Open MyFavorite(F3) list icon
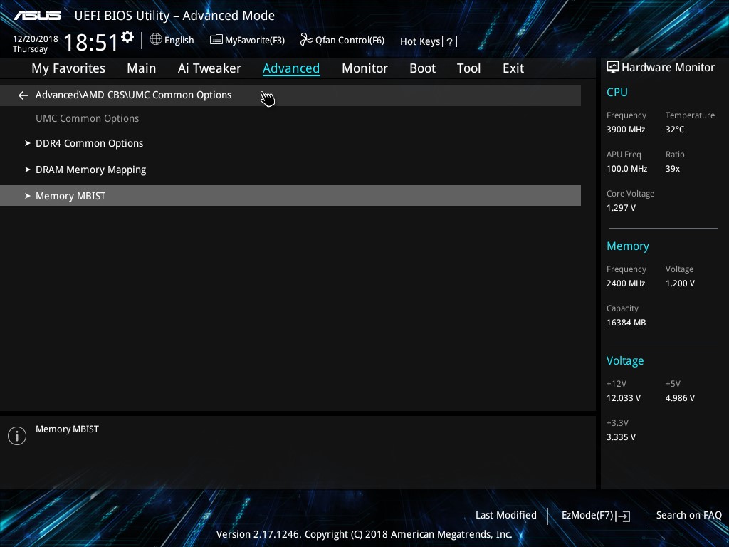Image resolution: width=729 pixels, height=547 pixels. (216, 40)
